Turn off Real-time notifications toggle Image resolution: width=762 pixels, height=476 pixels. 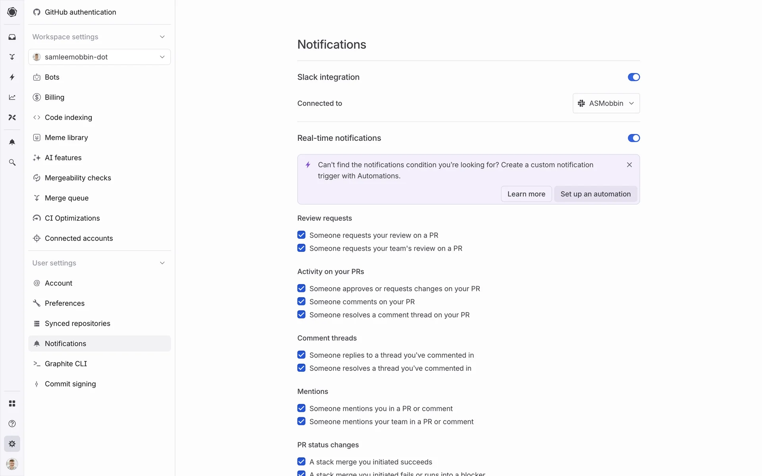(x=633, y=138)
